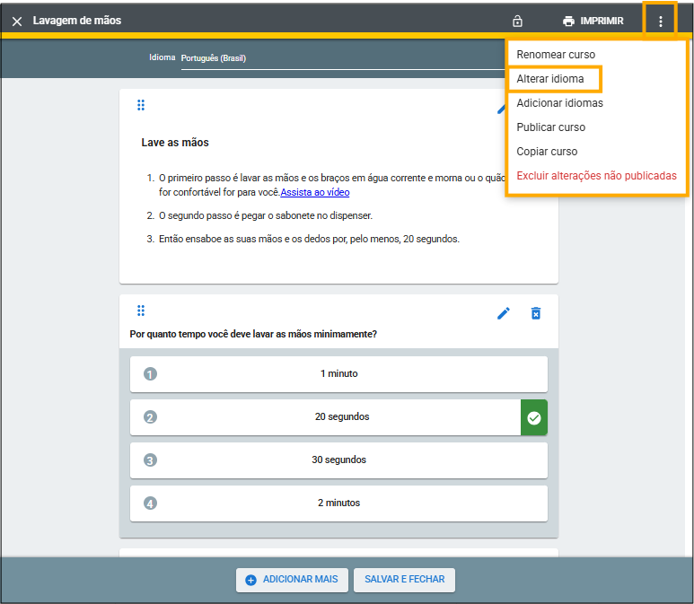Click the drag handle on the question card
Viewport: 694px width, 604px height.
click(x=141, y=311)
